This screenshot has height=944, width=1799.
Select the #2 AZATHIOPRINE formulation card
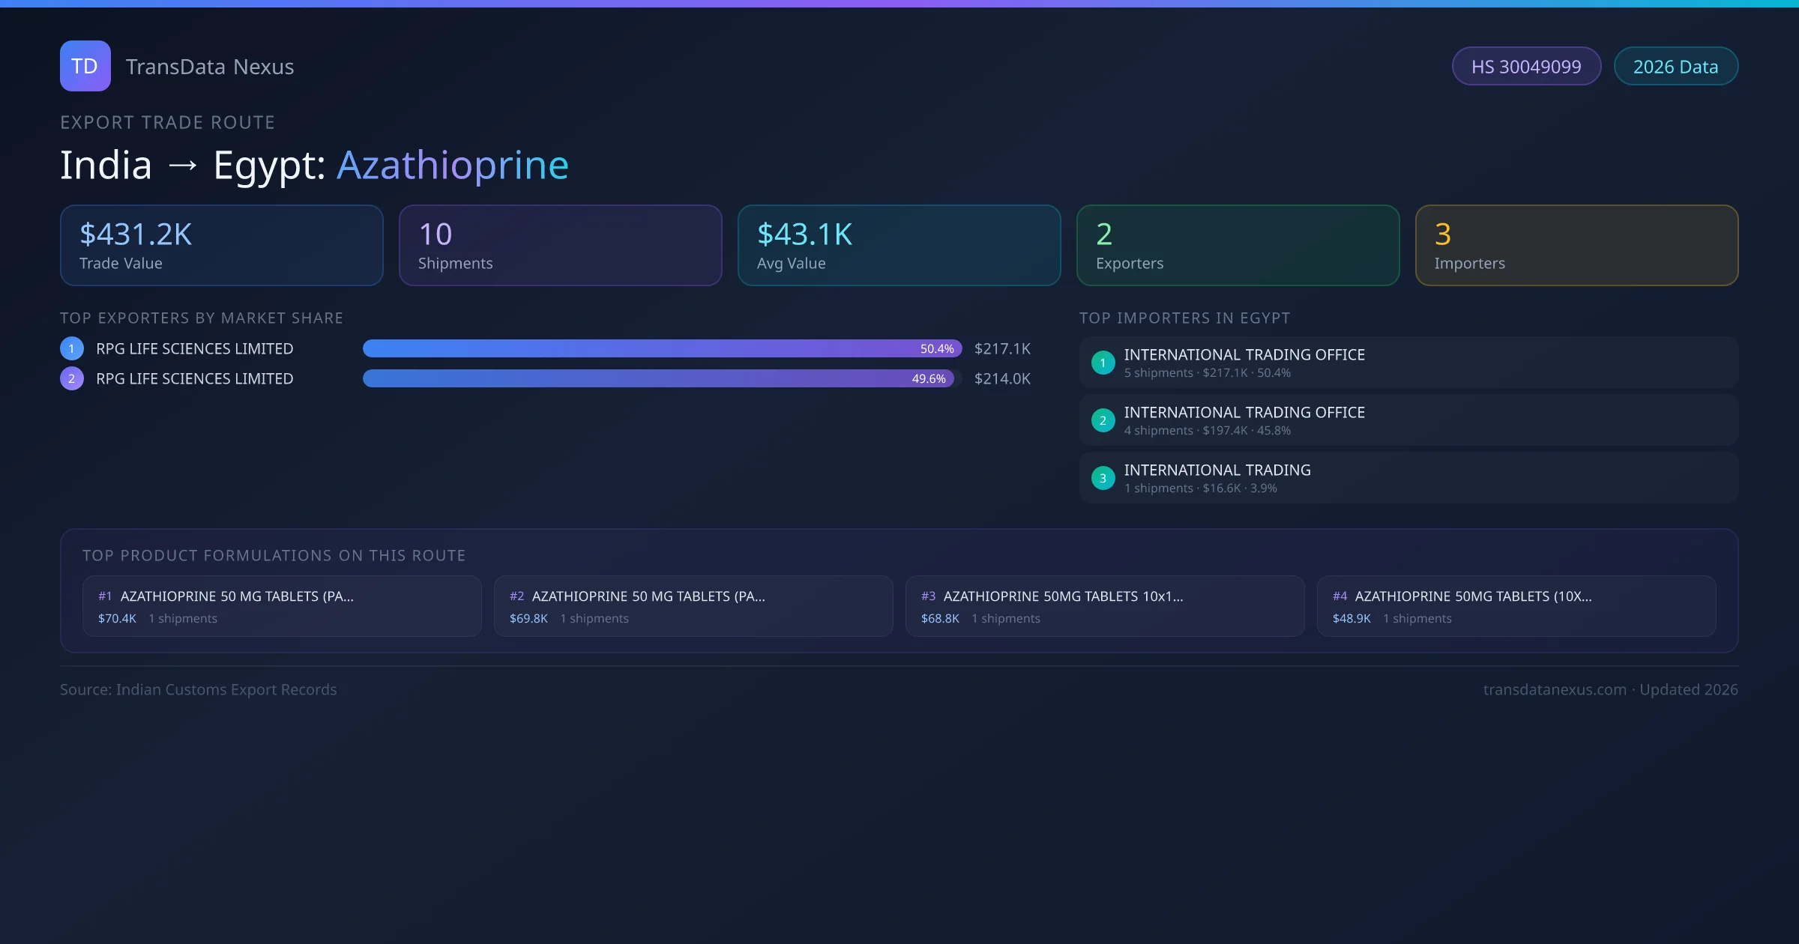point(693,605)
